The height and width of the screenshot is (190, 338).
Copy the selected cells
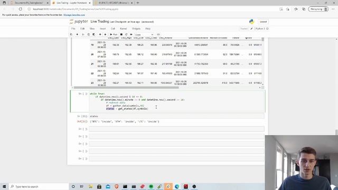(88, 34)
